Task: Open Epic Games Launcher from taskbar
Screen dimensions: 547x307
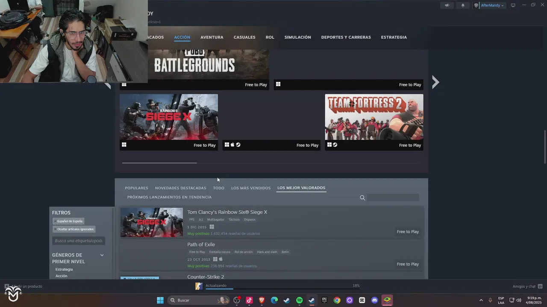Action: click(324, 300)
